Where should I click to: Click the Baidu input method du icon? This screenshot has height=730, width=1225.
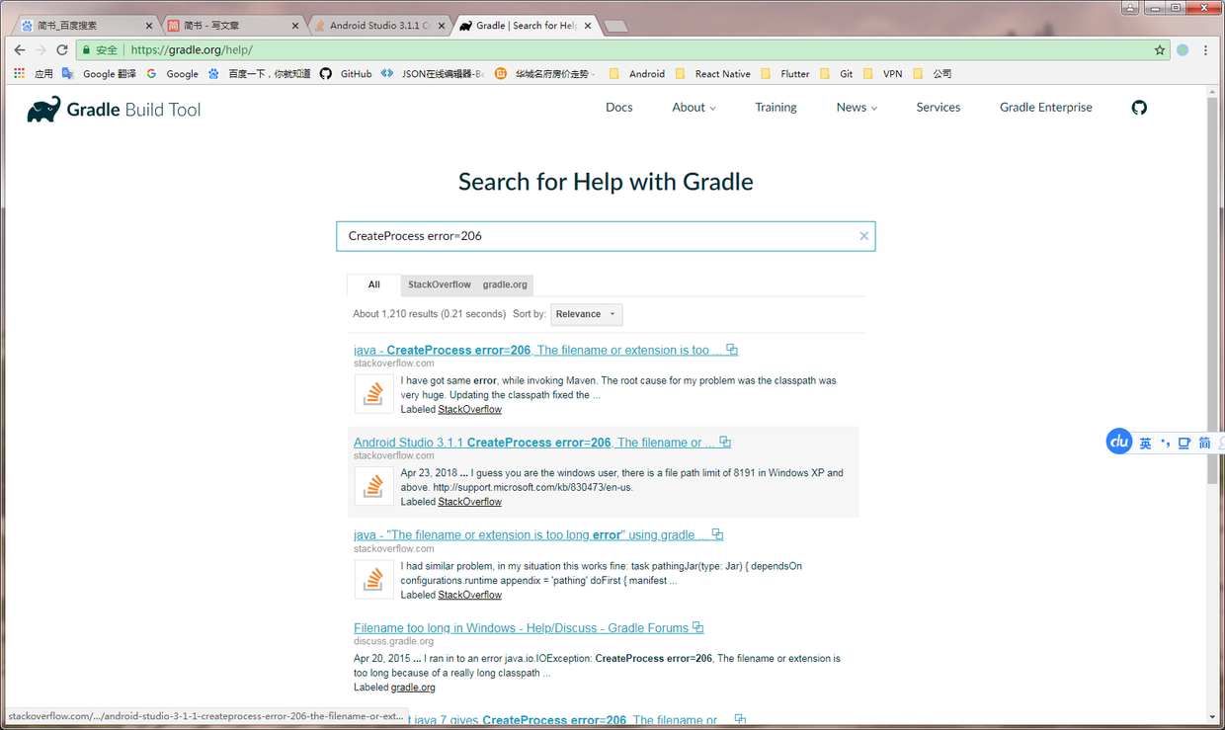point(1119,442)
